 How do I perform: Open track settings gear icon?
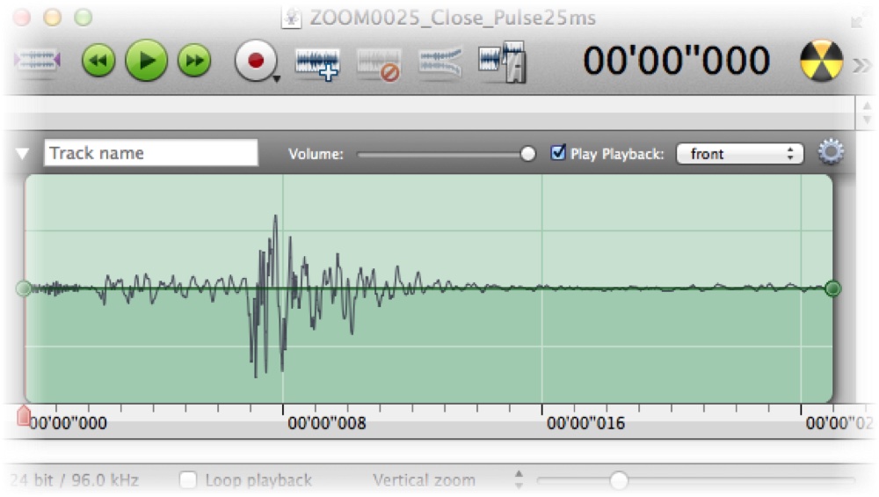pos(831,151)
